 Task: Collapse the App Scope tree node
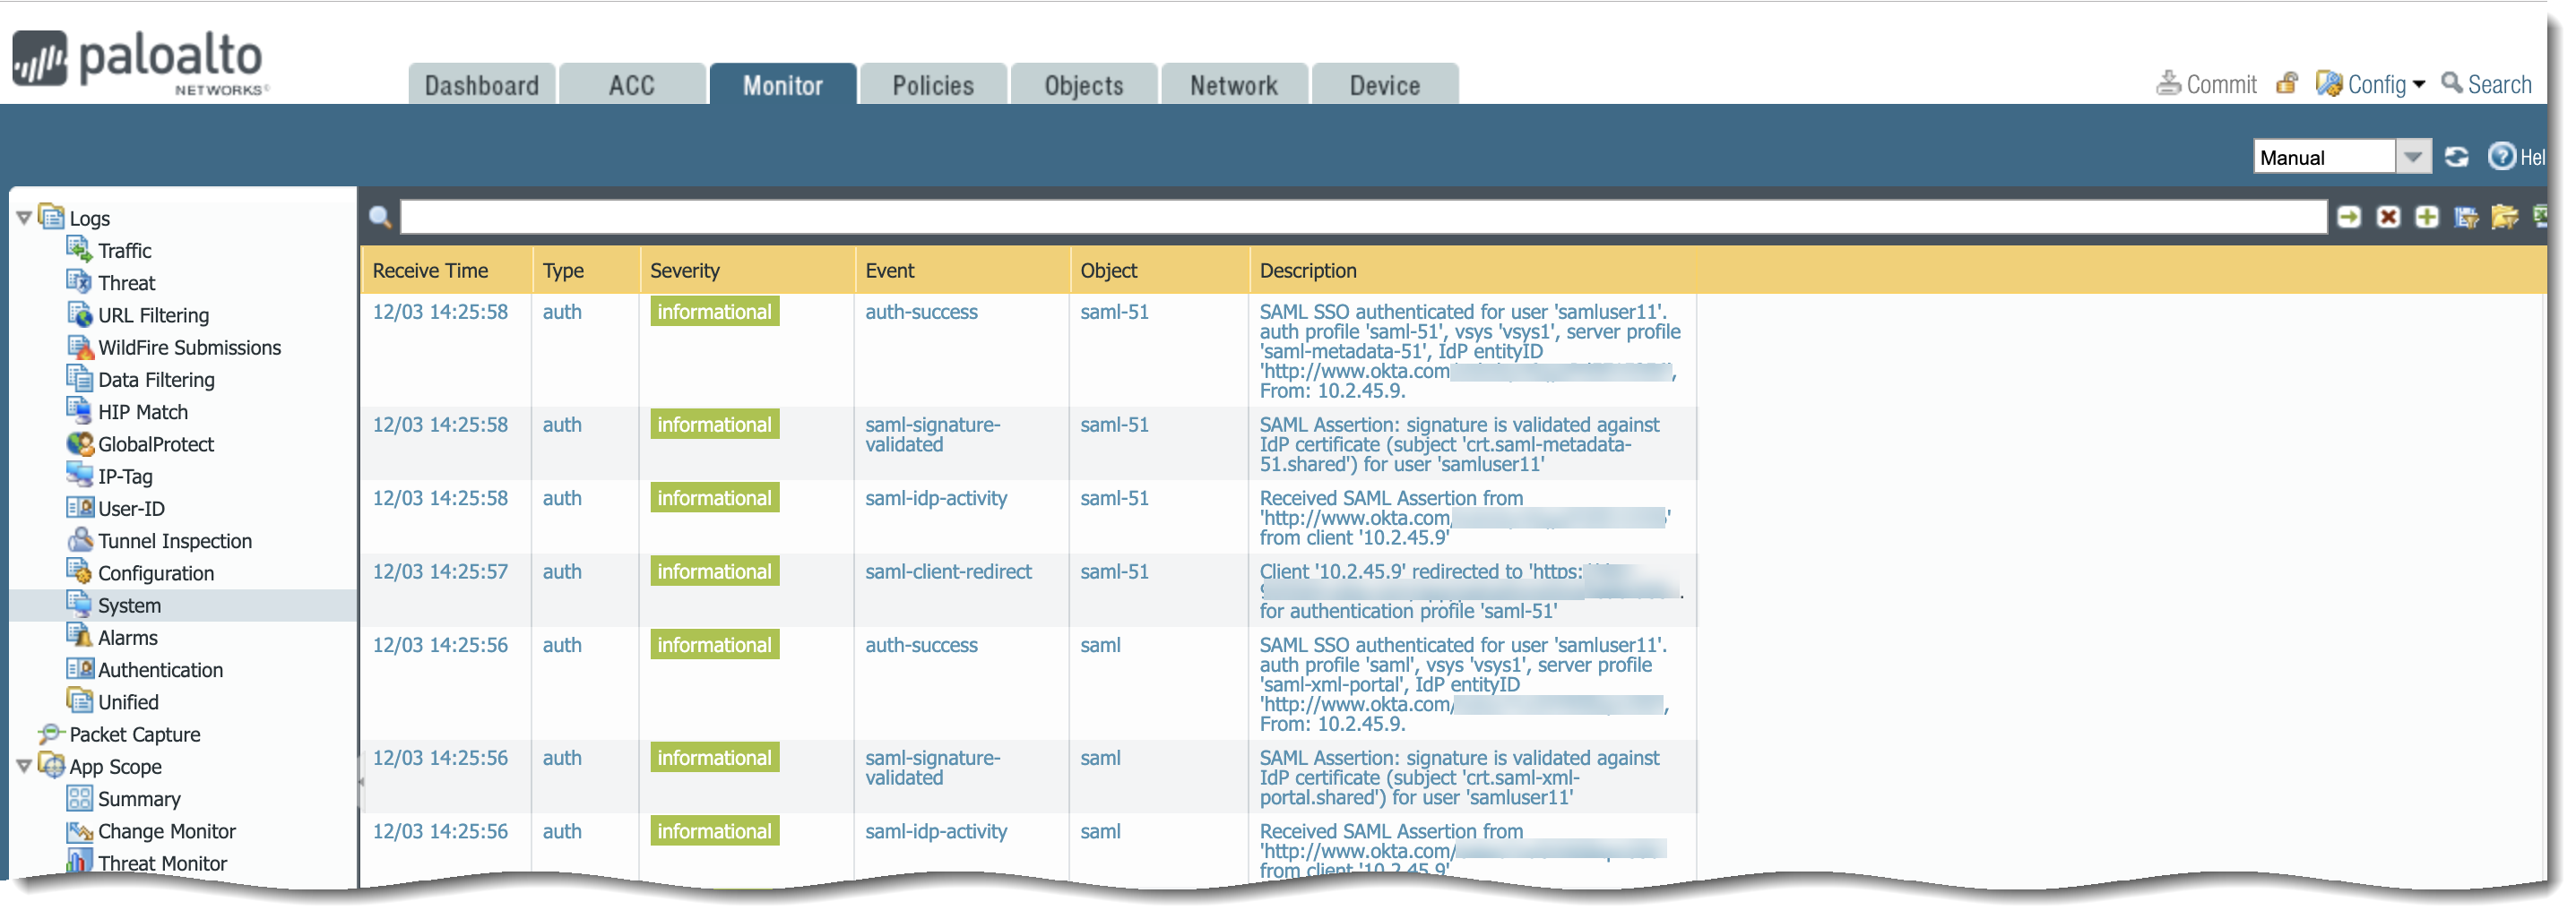pyautogui.click(x=24, y=767)
